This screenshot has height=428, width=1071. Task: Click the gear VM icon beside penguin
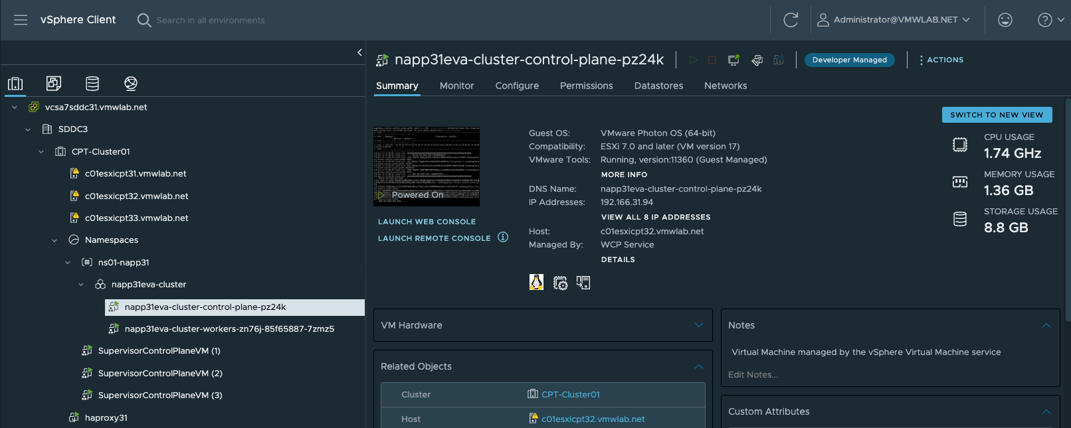(x=560, y=283)
